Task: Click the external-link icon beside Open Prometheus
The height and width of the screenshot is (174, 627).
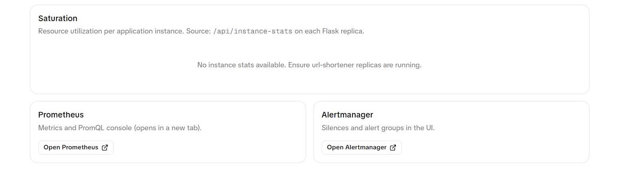Action: (x=105, y=148)
